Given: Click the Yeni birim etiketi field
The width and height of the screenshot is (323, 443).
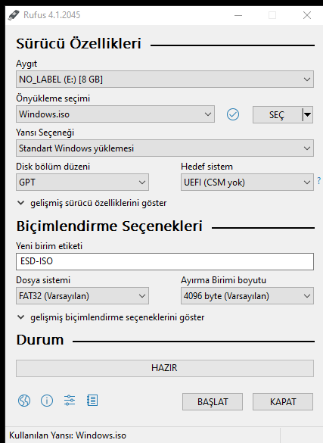Looking at the screenshot, I should [x=165, y=261].
